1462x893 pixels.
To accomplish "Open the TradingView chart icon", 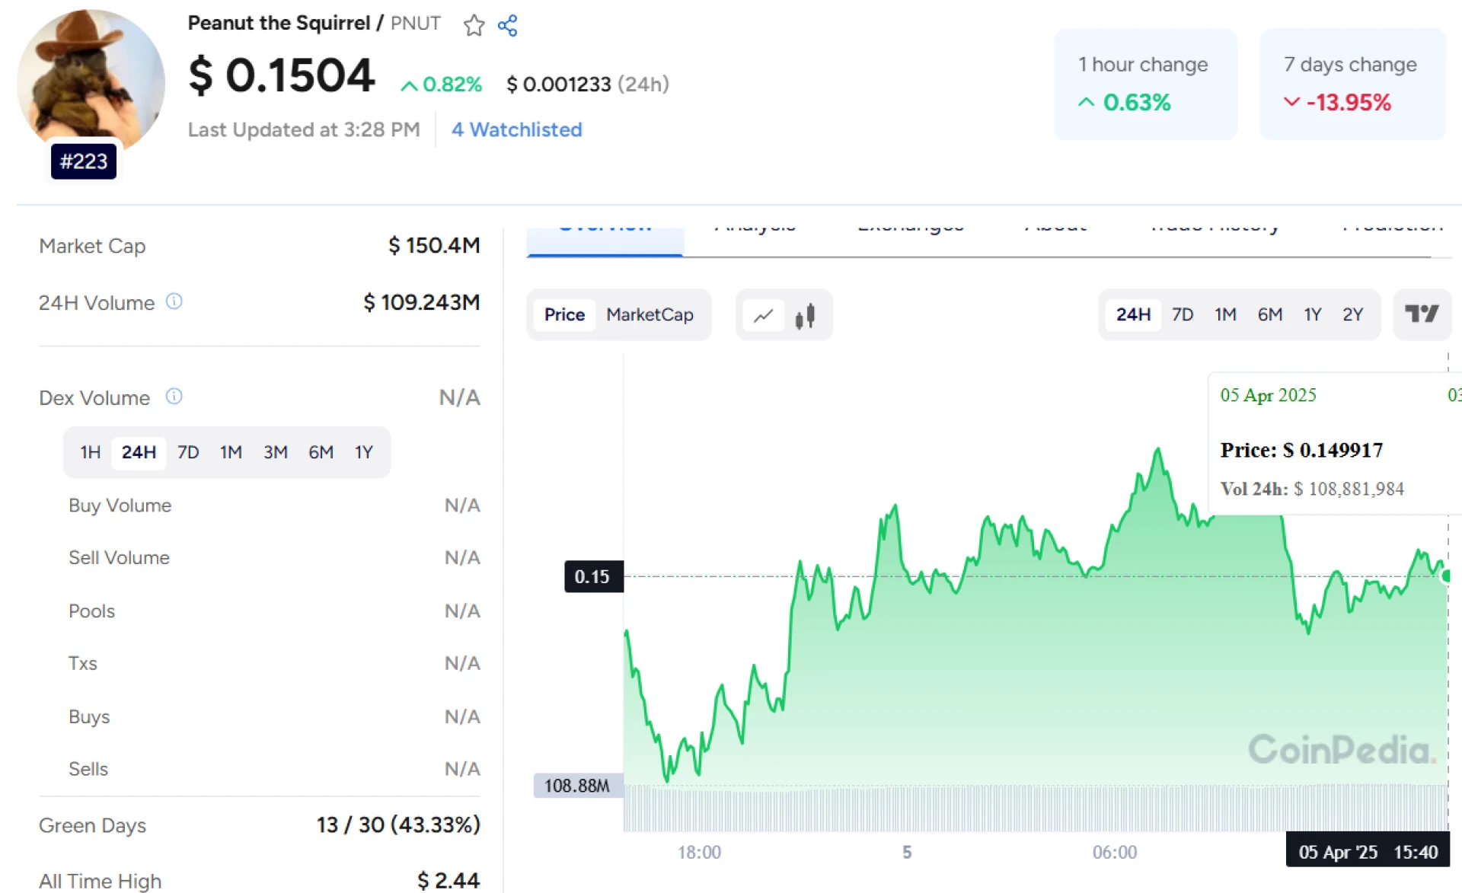I will (x=1422, y=314).
